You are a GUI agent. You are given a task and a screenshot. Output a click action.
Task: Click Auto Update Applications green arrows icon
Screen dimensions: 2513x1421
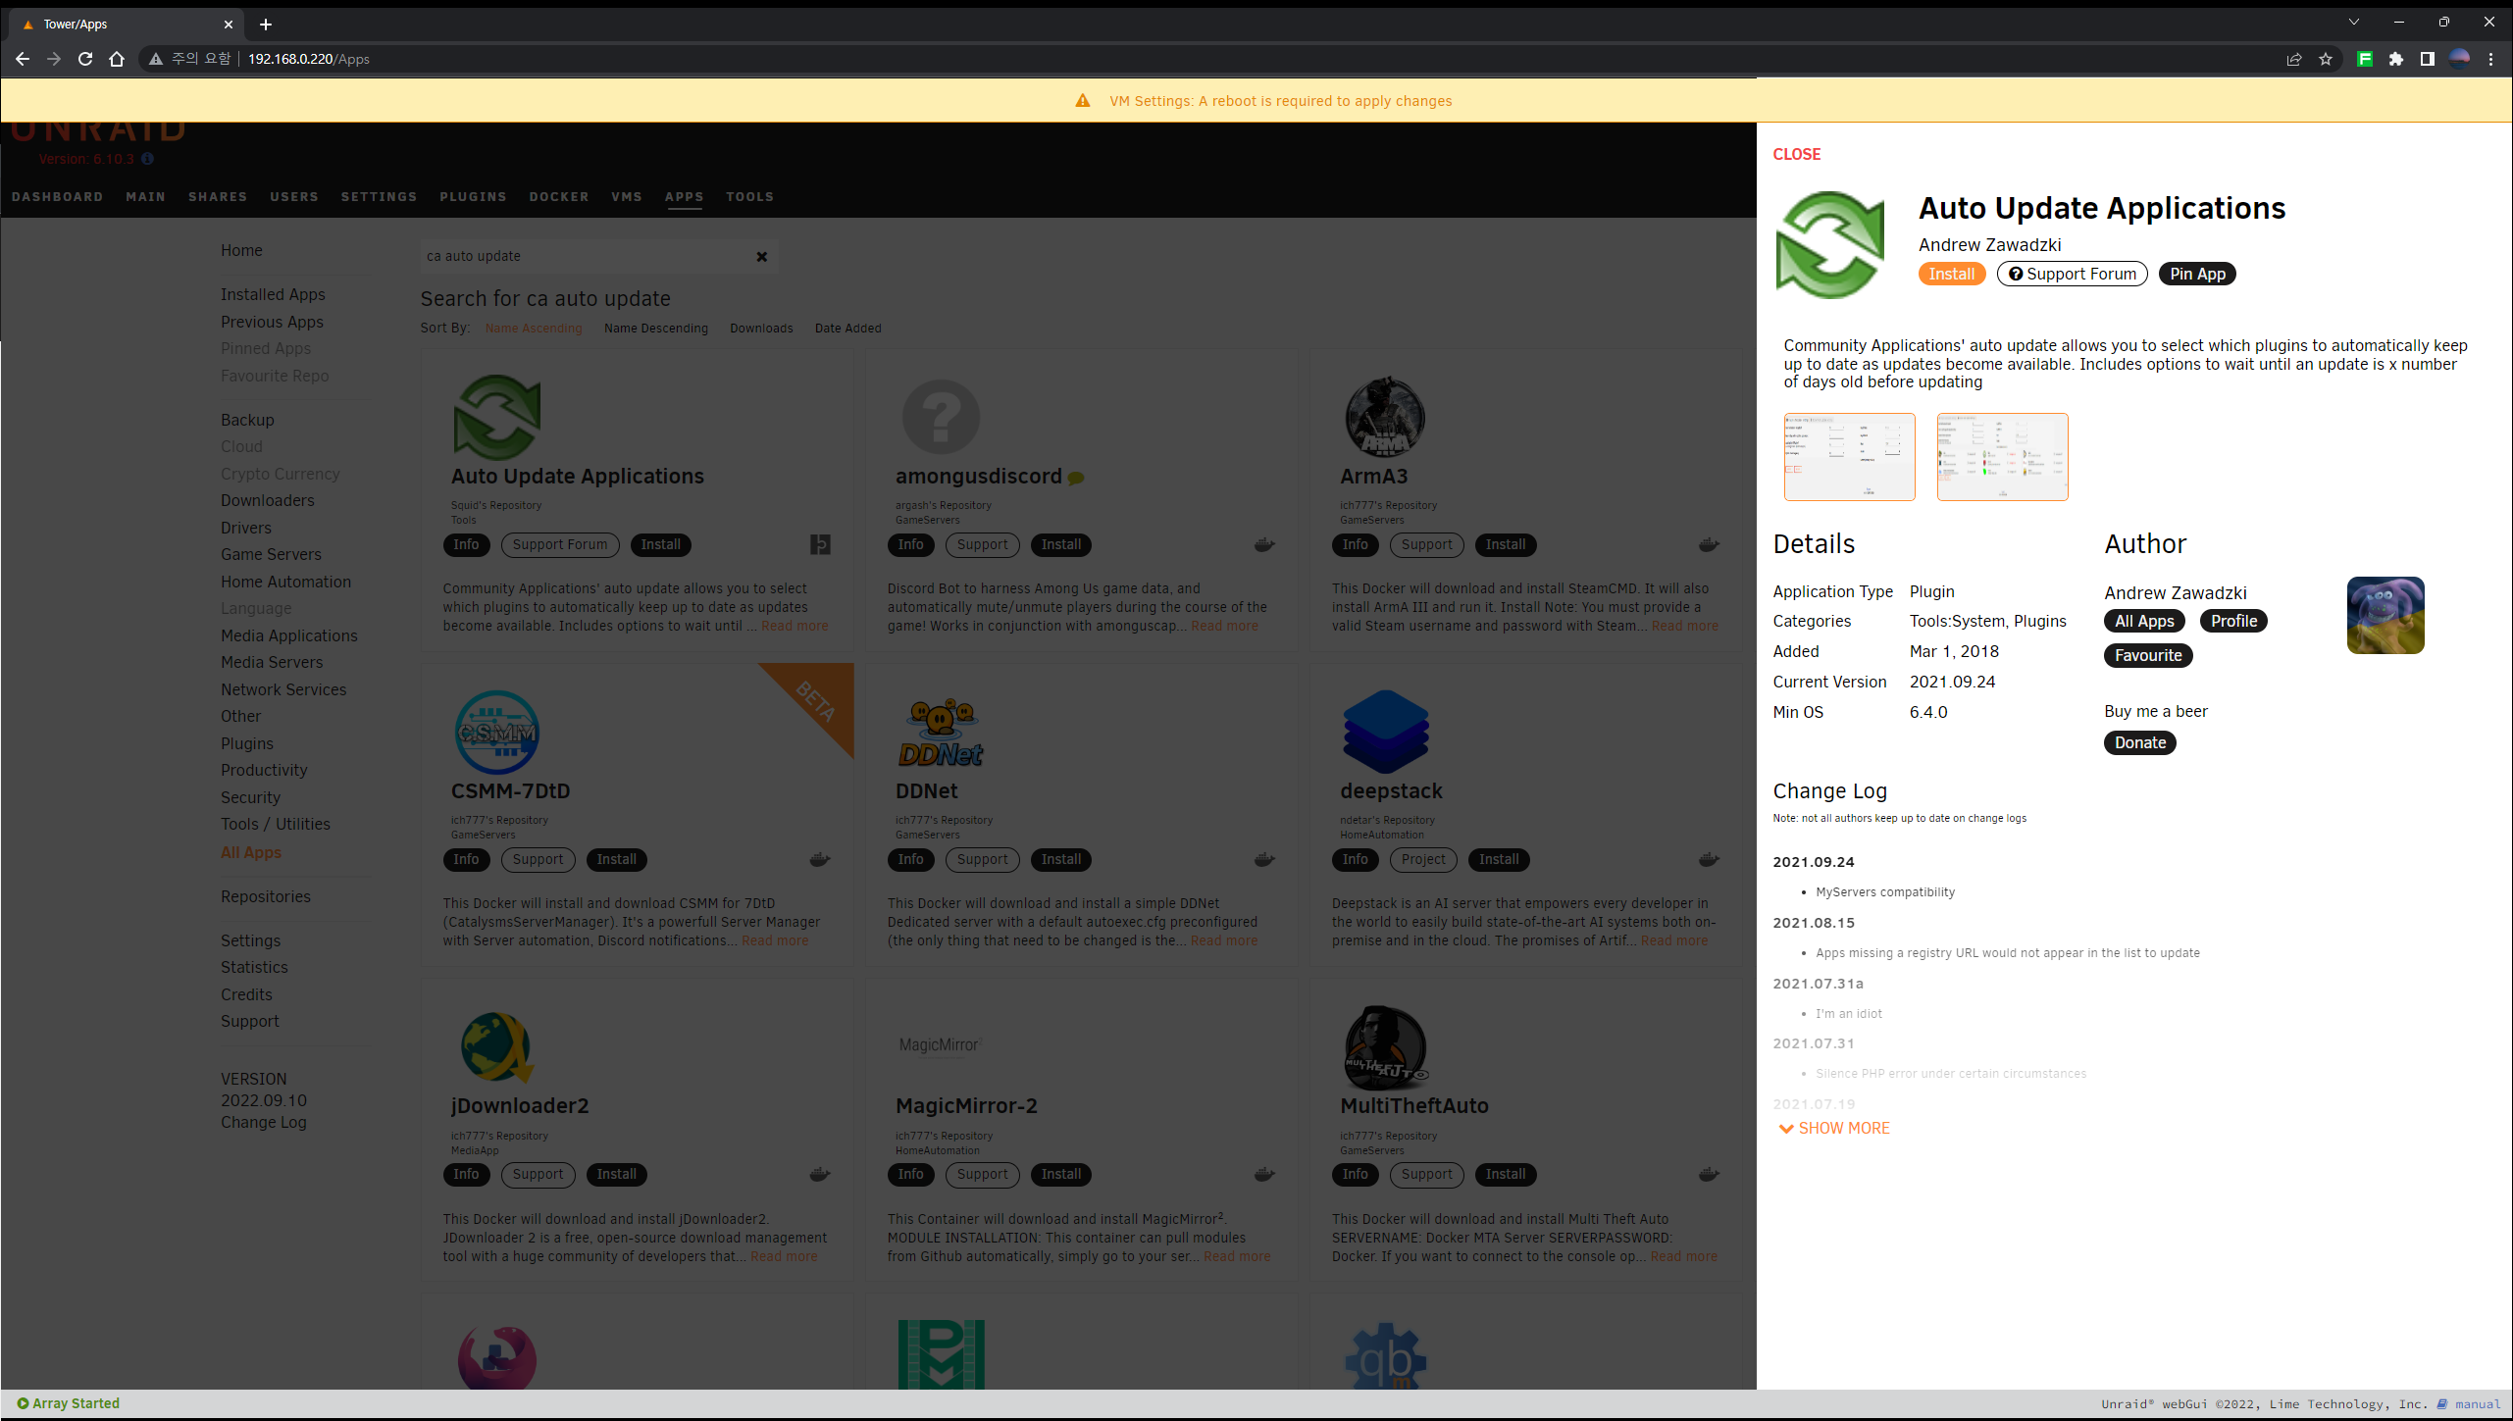(497, 417)
